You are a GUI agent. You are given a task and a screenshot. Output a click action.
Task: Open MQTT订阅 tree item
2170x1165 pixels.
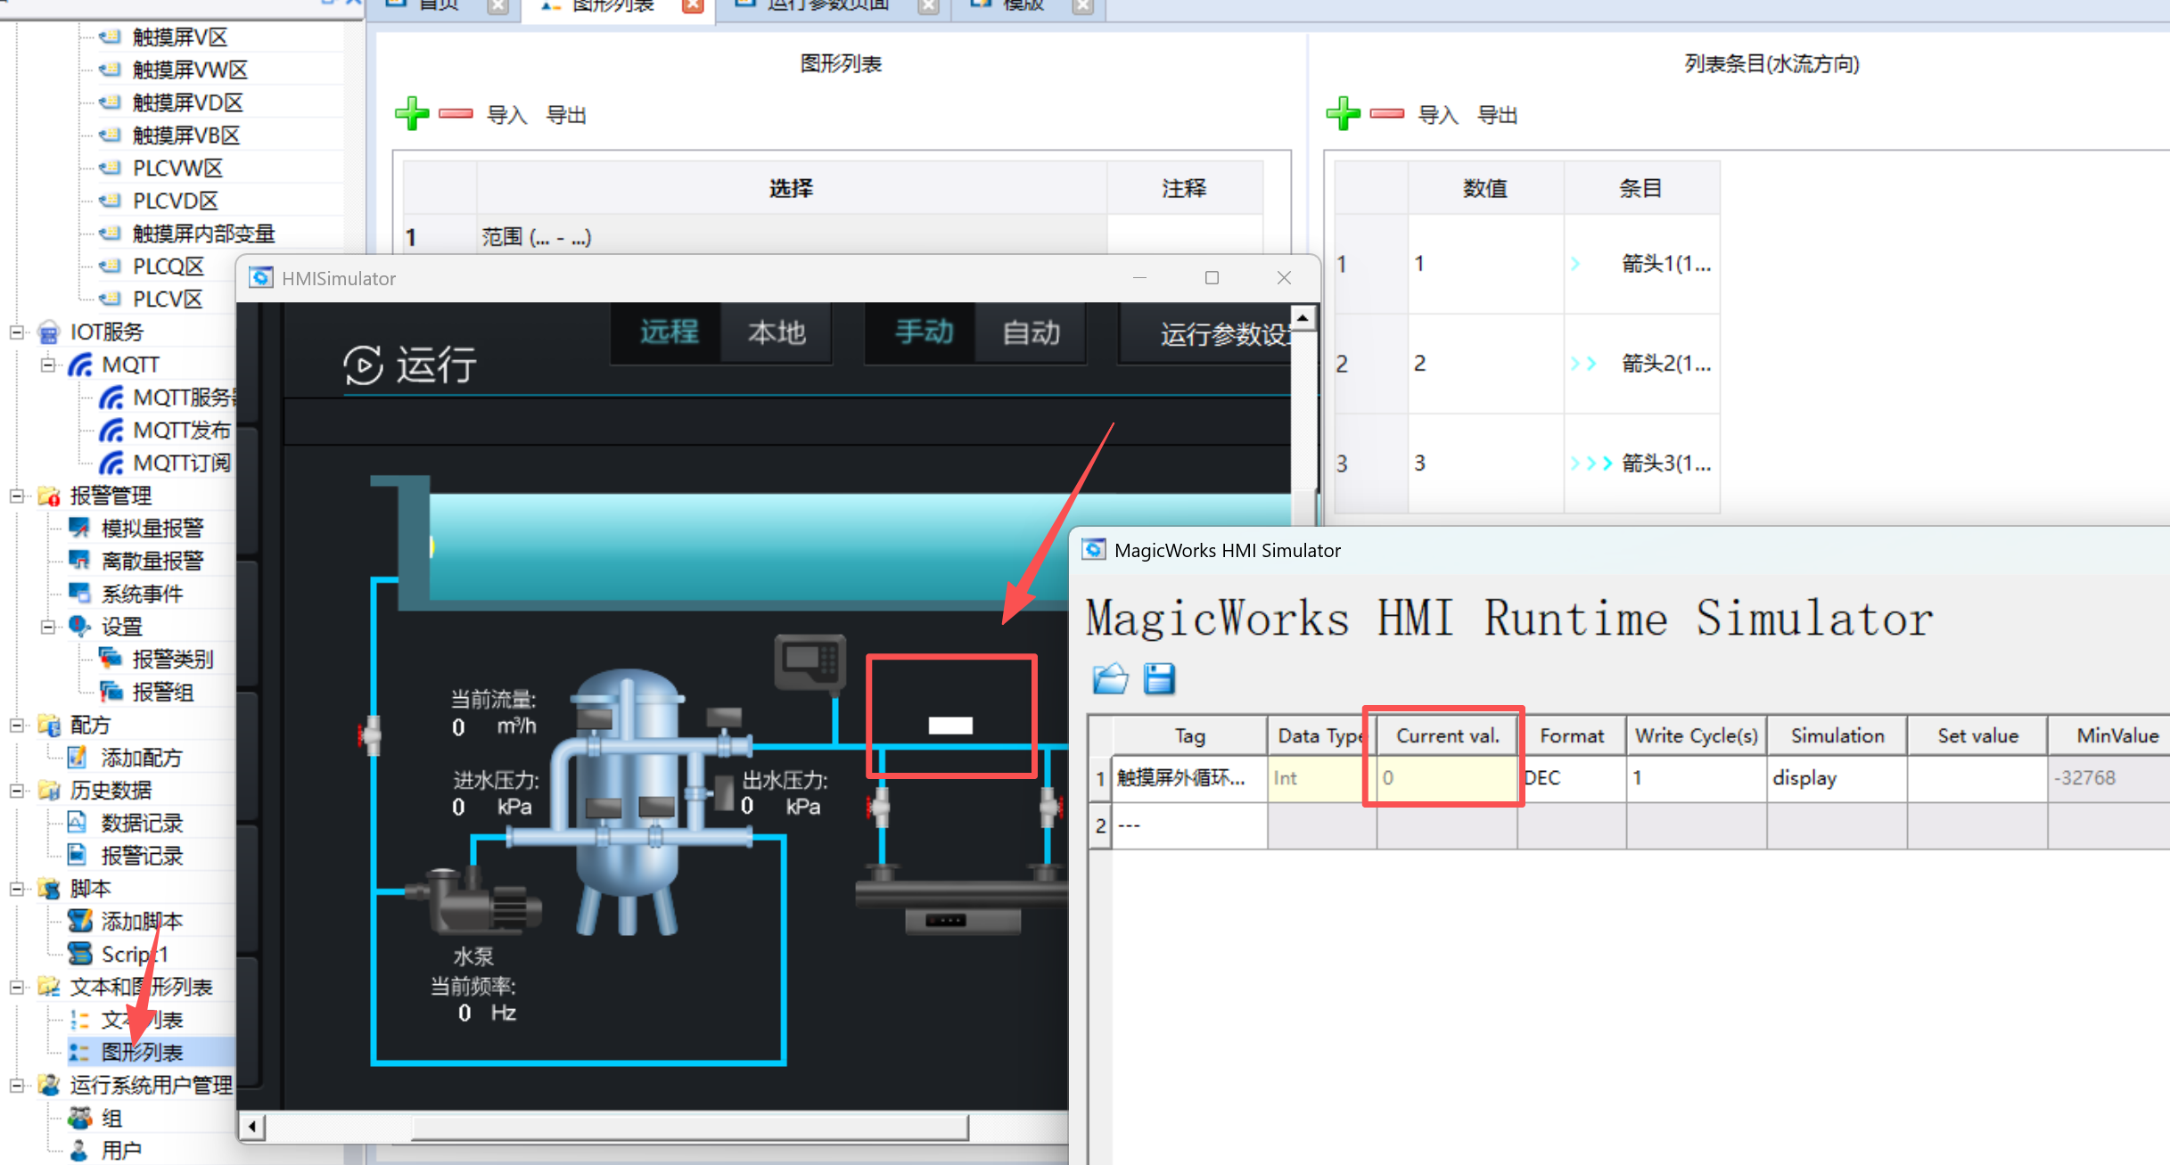[181, 463]
